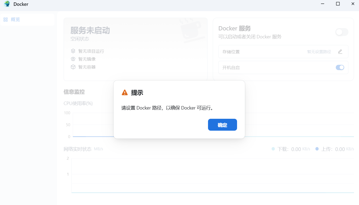This screenshot has height=205, width=359.
Task: Select the 下载 download legend dot
Action: [x=273, y=149]
